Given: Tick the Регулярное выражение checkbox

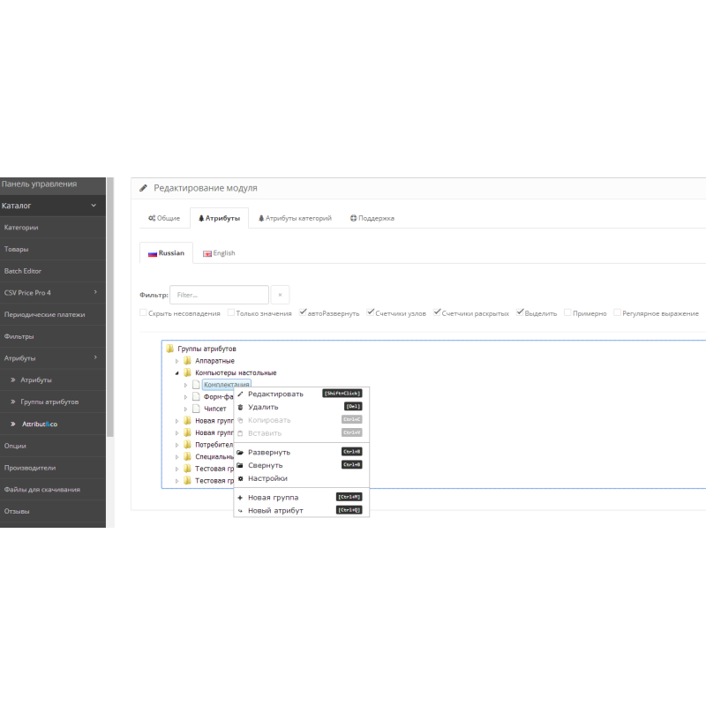Looking at the screenshot, I should tap(618, 312).
